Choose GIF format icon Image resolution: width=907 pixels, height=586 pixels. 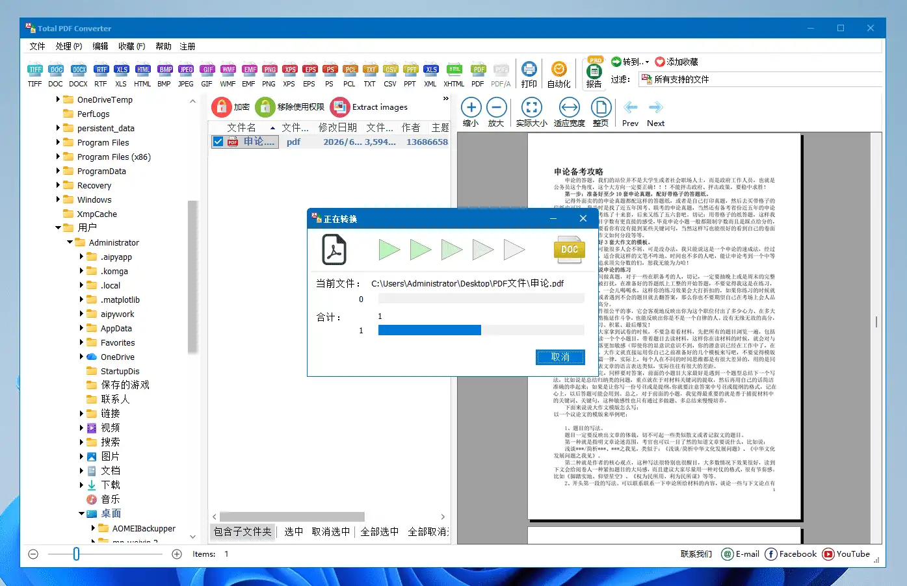[207, 75]
